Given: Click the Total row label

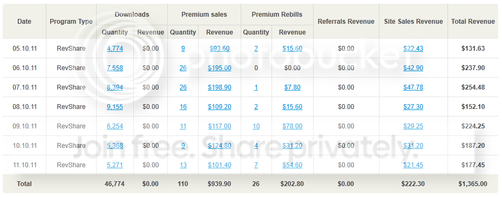Looking at the screenshot, I should point(24,184).
